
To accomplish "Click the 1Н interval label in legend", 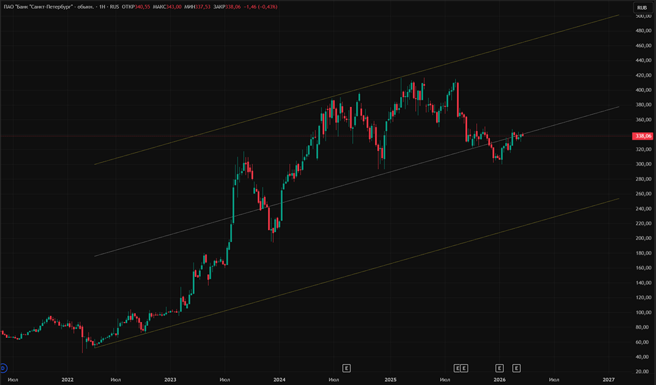I will (102, 7).
